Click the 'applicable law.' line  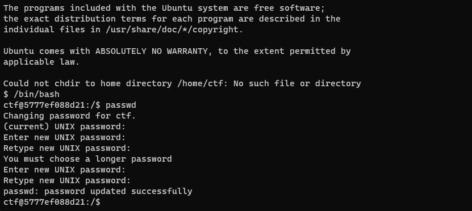click(41, 62)
